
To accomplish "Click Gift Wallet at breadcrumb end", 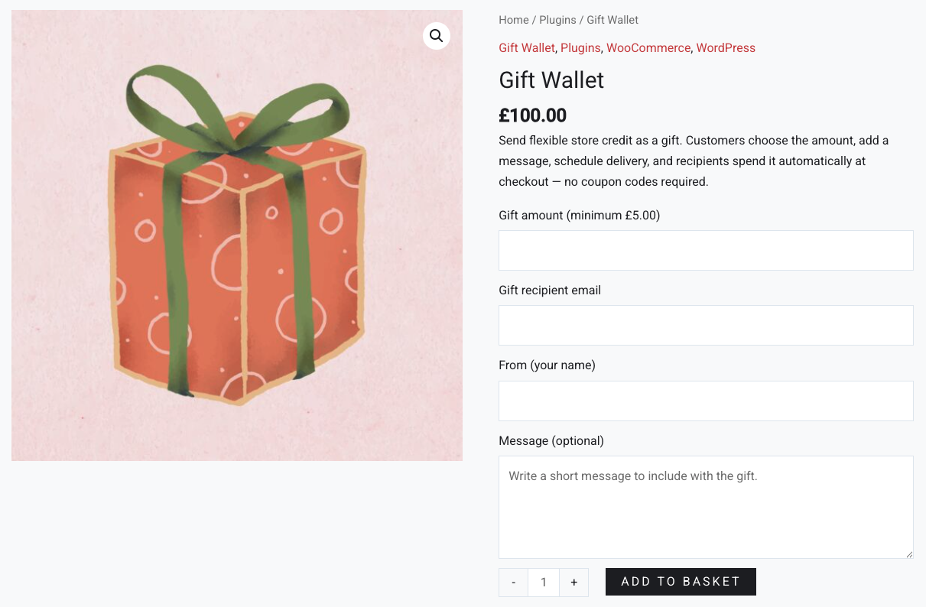I will [612, 20].
